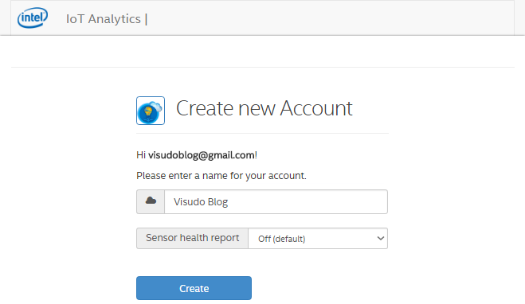The width and height of the screenshot is (525, 304).
Task: Click the word Account in heading
Action: (x=316, y=108)
